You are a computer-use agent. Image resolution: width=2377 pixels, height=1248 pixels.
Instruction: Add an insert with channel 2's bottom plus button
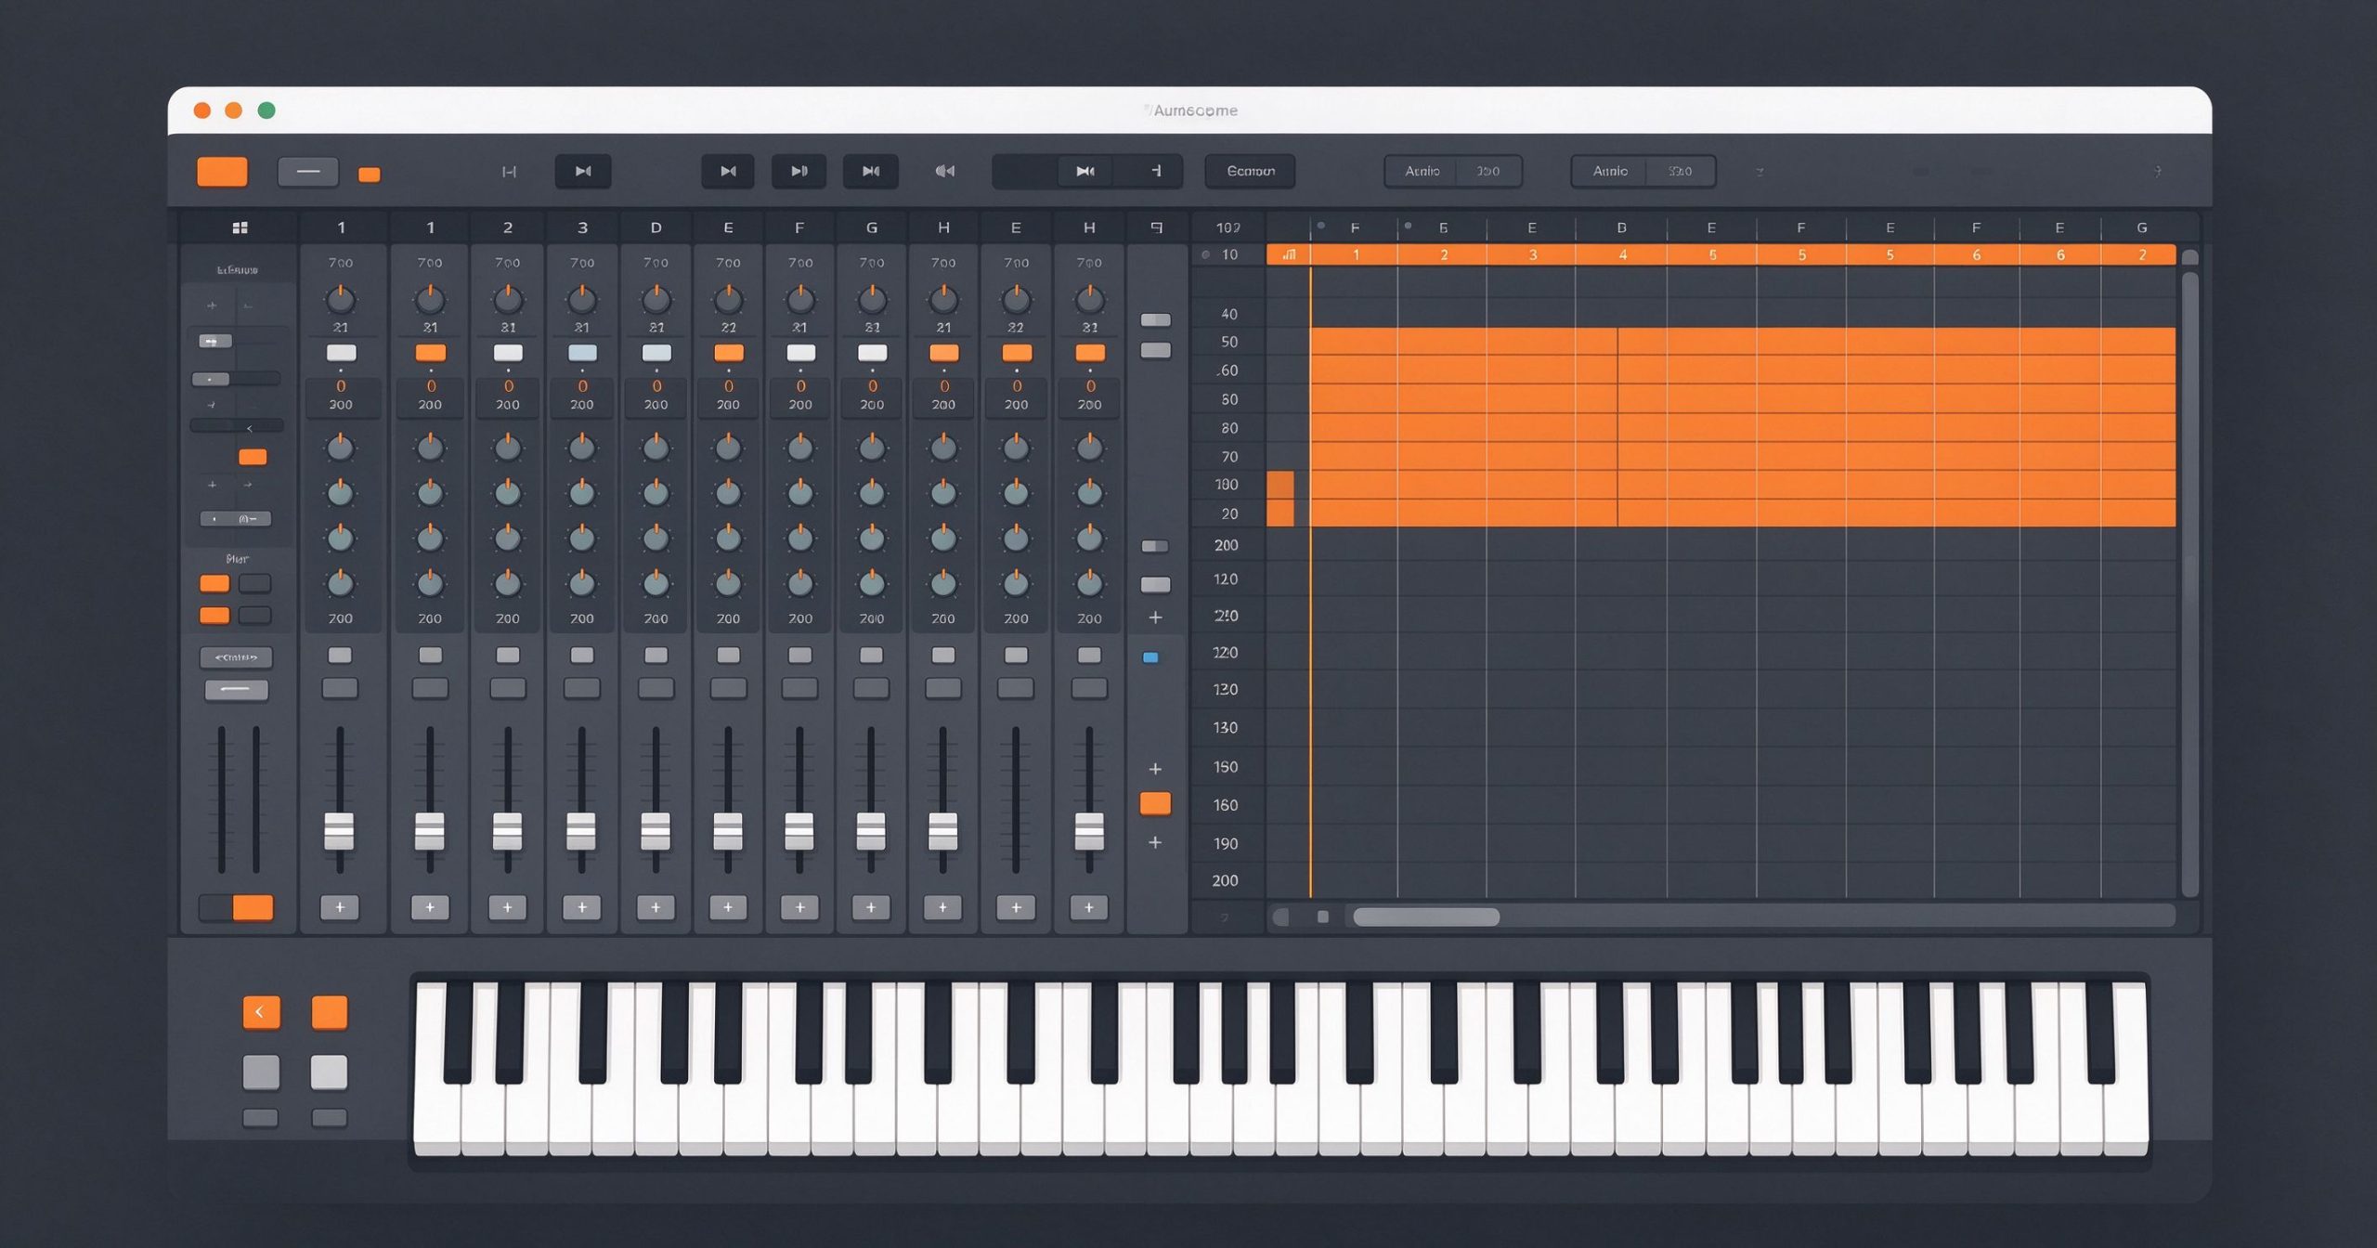click(x=507, y=907)
